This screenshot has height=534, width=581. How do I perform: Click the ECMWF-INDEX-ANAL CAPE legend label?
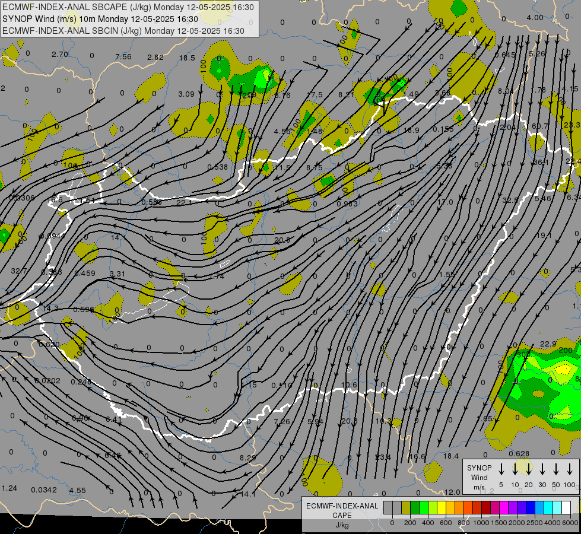(342, 511)
